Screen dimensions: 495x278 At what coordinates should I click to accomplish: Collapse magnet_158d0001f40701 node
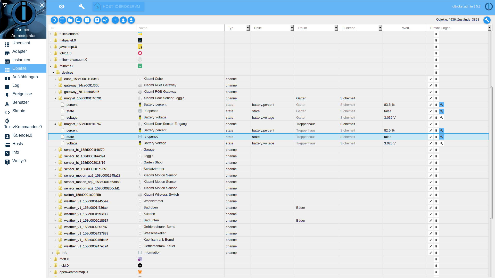pos(55,98)
